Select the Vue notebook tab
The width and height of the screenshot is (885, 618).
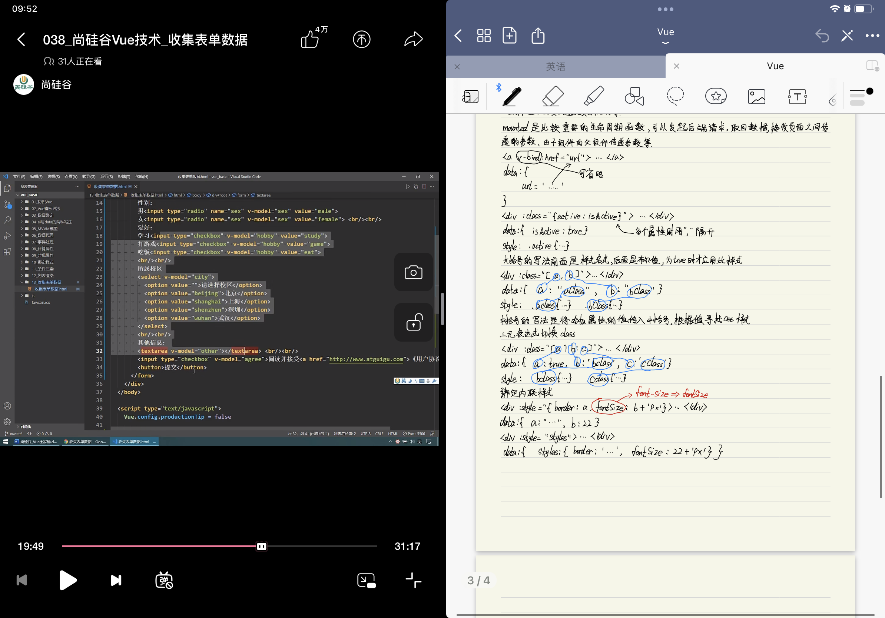click(775, 66)
